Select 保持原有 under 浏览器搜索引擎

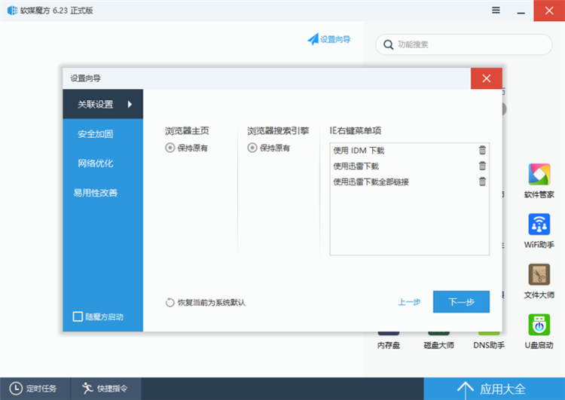coord(252,148)
